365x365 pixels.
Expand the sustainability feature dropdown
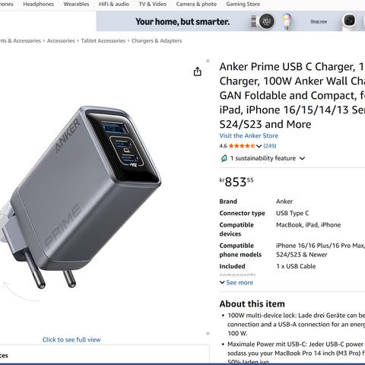[x=302, y=158]
